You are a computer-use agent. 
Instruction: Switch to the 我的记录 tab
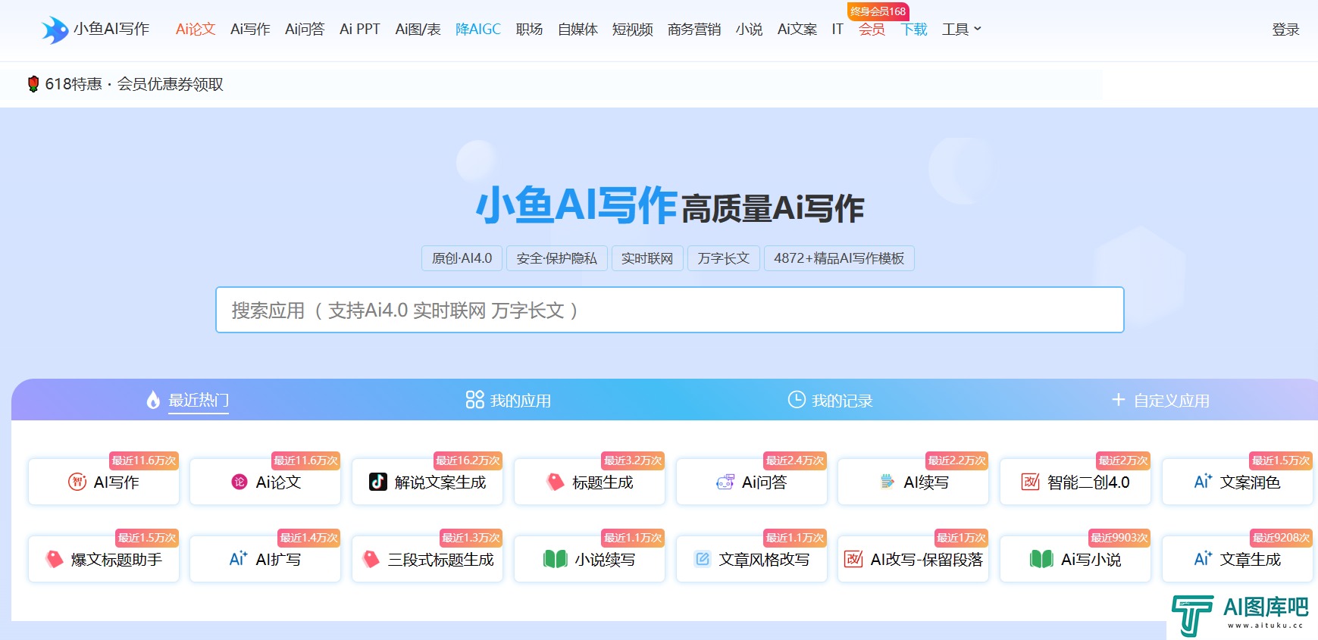[x=830, y=400]
